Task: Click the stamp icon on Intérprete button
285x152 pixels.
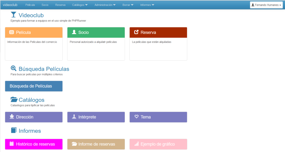Action: coord(74,117)
